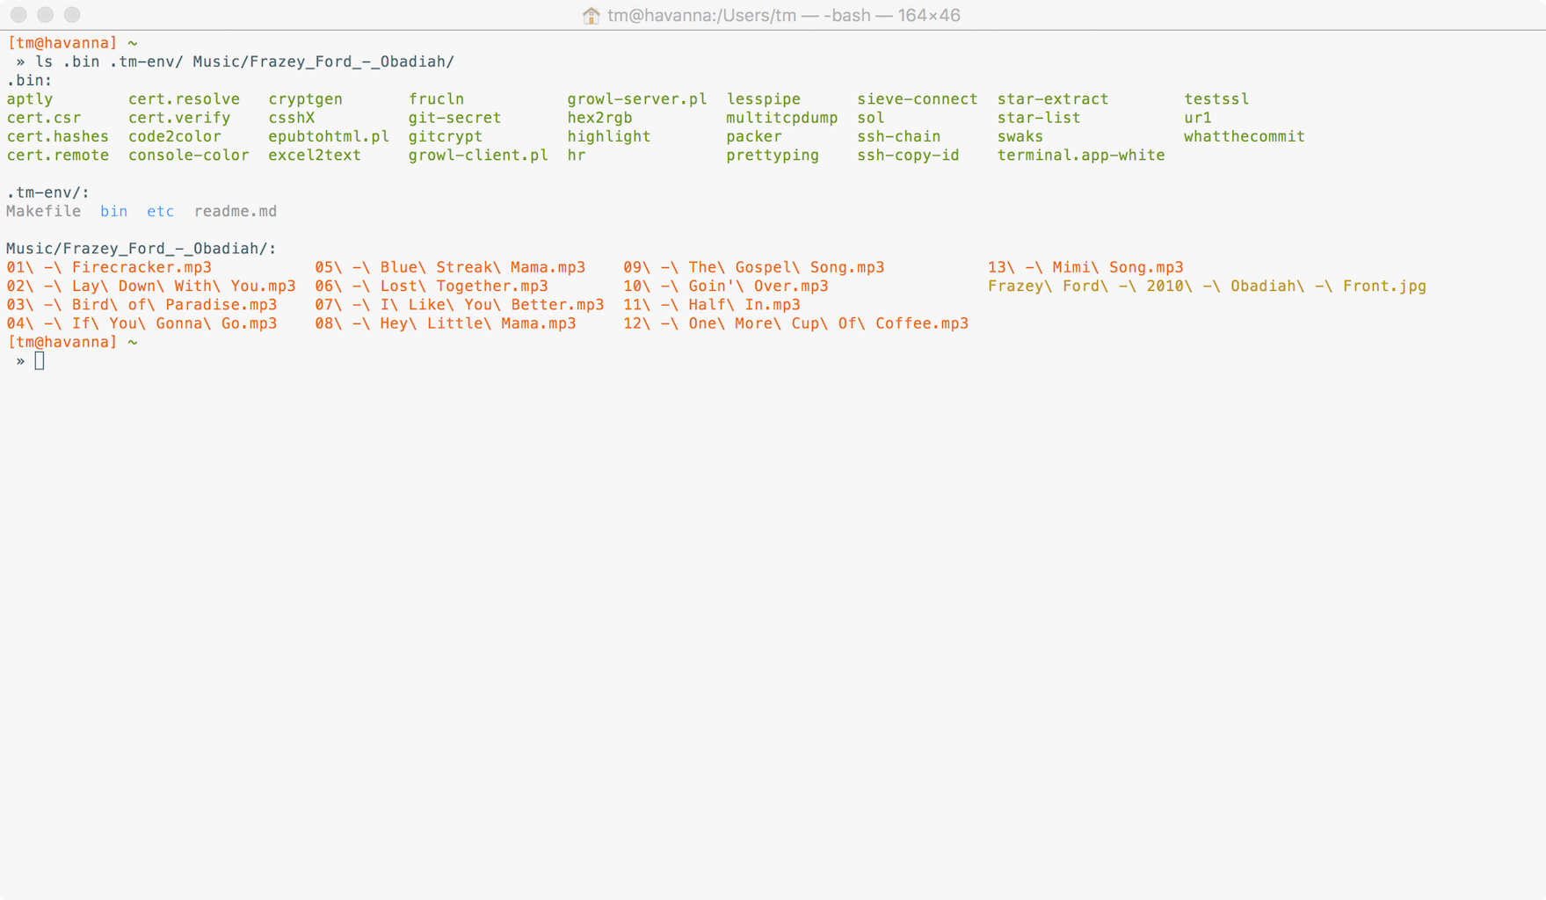Image resolution: width=1546 pixels, height=900 pixels.
Task: Click the terminal.app-white entry
Action: (x=1080, y=155)
